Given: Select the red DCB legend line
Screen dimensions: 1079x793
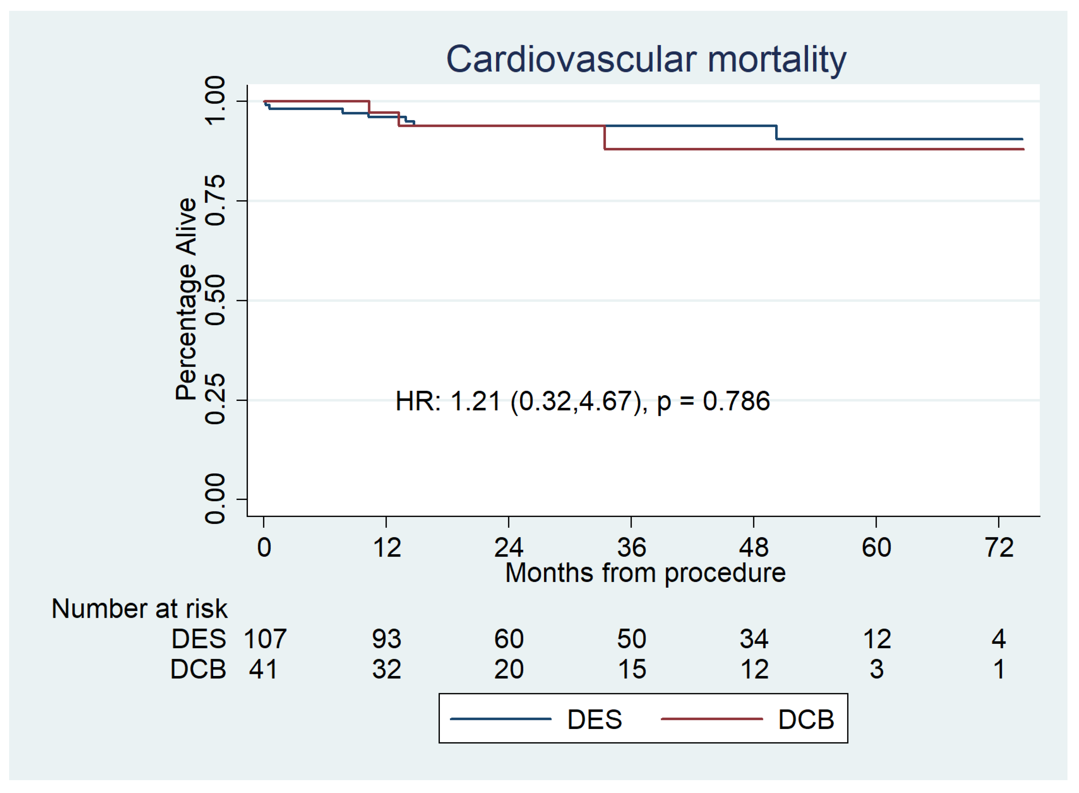Looking at the screenshot, I should click(711, 719).
